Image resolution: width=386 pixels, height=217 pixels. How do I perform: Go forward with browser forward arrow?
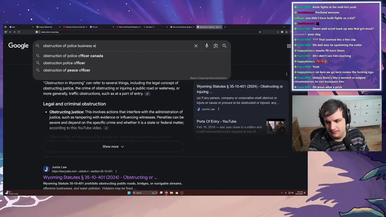click(x=14, y=32)
